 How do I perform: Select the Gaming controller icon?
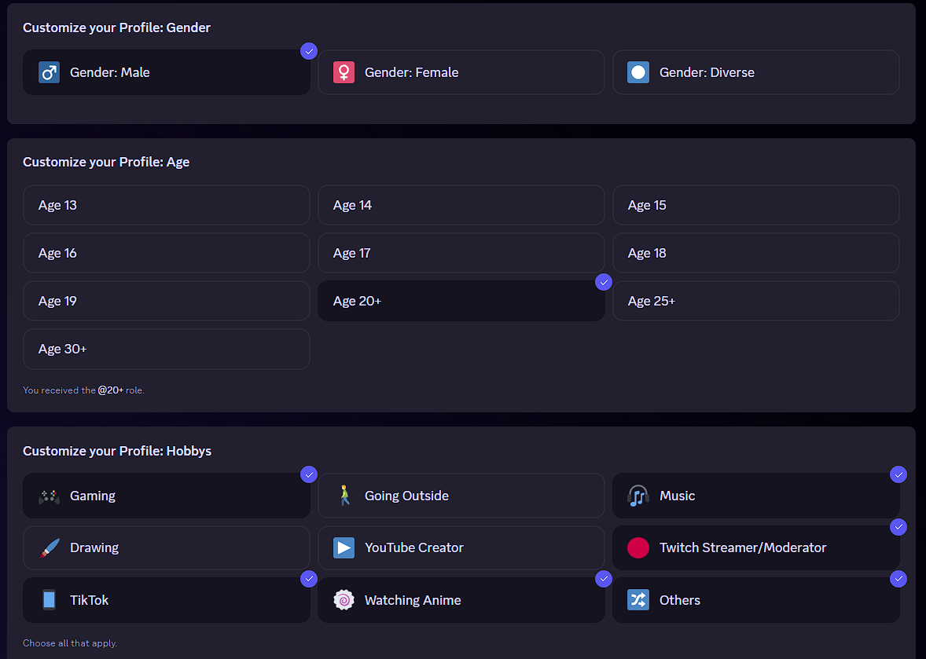48,496
